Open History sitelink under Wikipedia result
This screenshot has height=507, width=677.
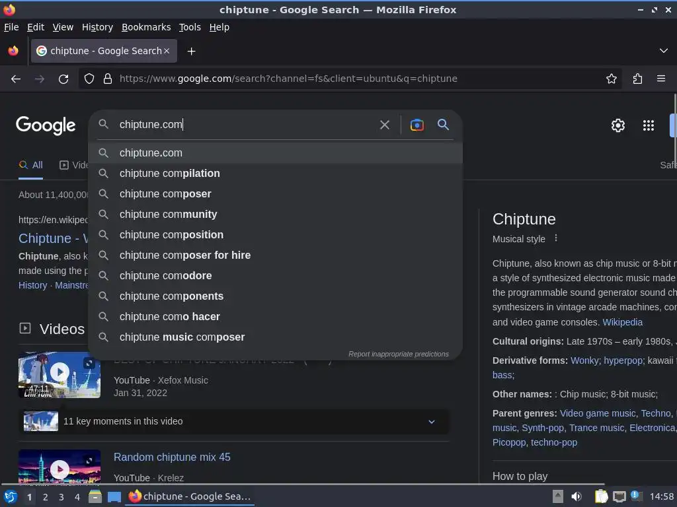pos(33,285)
